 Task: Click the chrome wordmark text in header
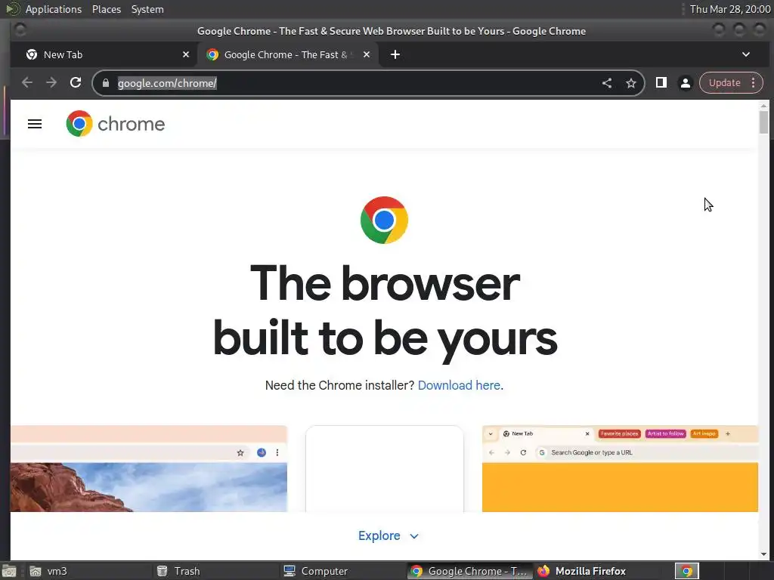pyautogui.click(x=132, y=124)
